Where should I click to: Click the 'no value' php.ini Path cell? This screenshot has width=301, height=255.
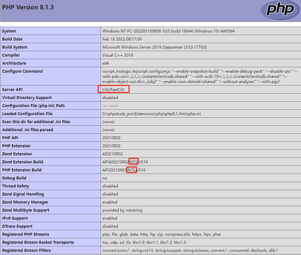tap(110, 105)
